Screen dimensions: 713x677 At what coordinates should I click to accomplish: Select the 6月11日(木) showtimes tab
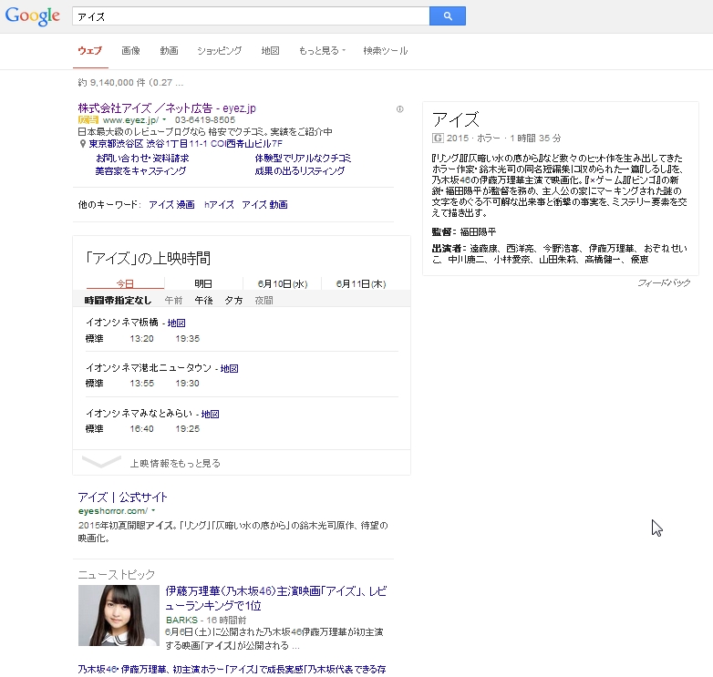click(361, 284)
